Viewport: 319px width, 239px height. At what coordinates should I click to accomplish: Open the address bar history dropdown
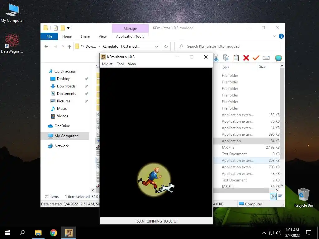(x=157, y=47)
